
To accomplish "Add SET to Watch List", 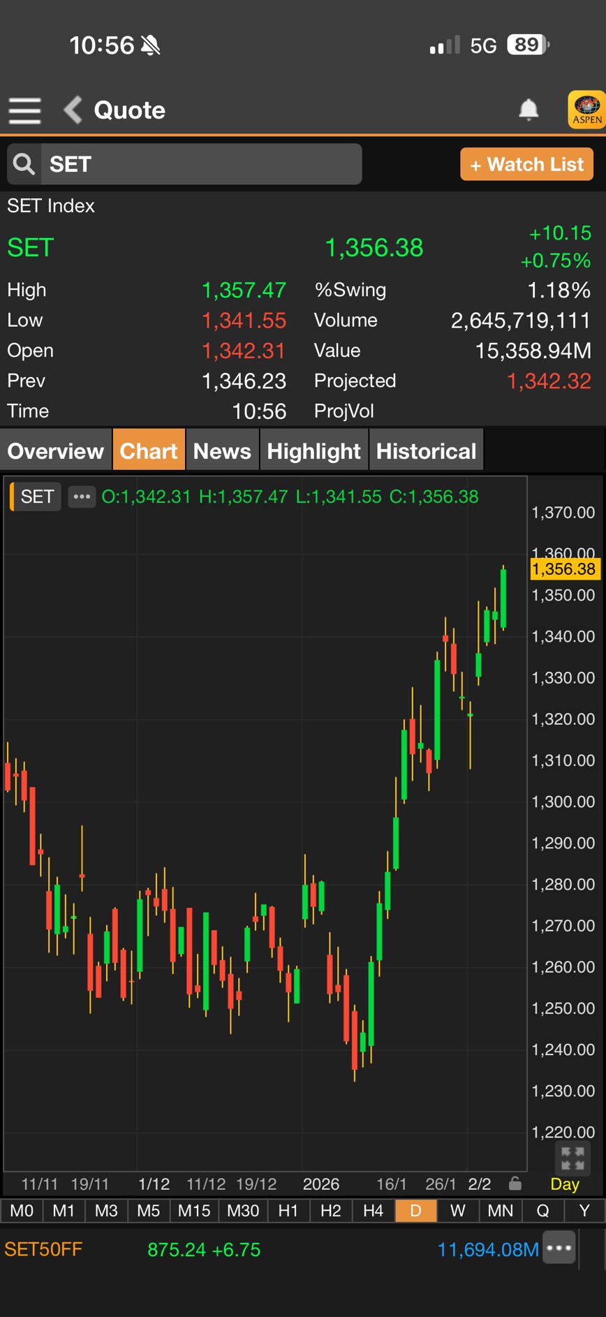I will click(526, 165).
